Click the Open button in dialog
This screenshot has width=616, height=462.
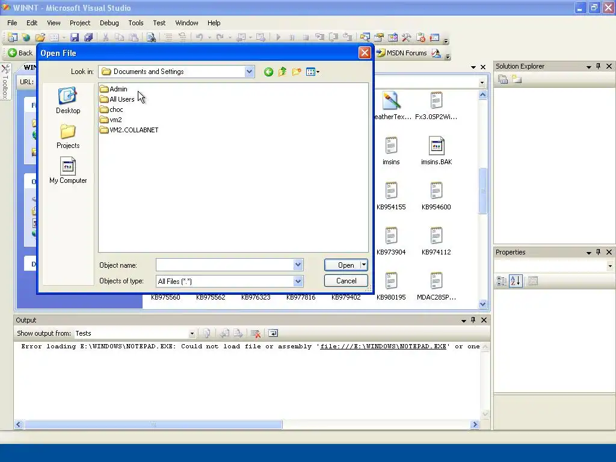click(342, 265)
